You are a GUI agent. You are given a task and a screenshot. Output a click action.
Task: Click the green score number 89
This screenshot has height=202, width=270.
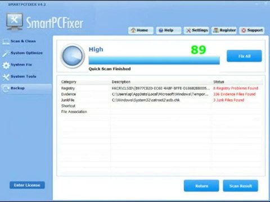pyautogui.click(x=199, y=50)
